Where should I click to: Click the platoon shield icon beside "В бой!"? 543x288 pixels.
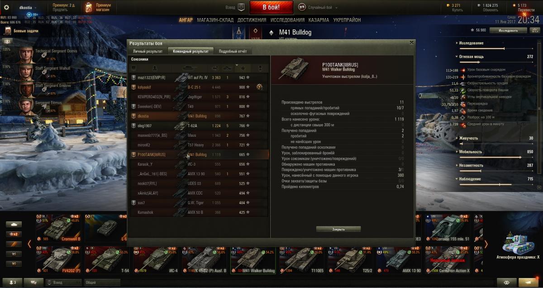[241, 8]
